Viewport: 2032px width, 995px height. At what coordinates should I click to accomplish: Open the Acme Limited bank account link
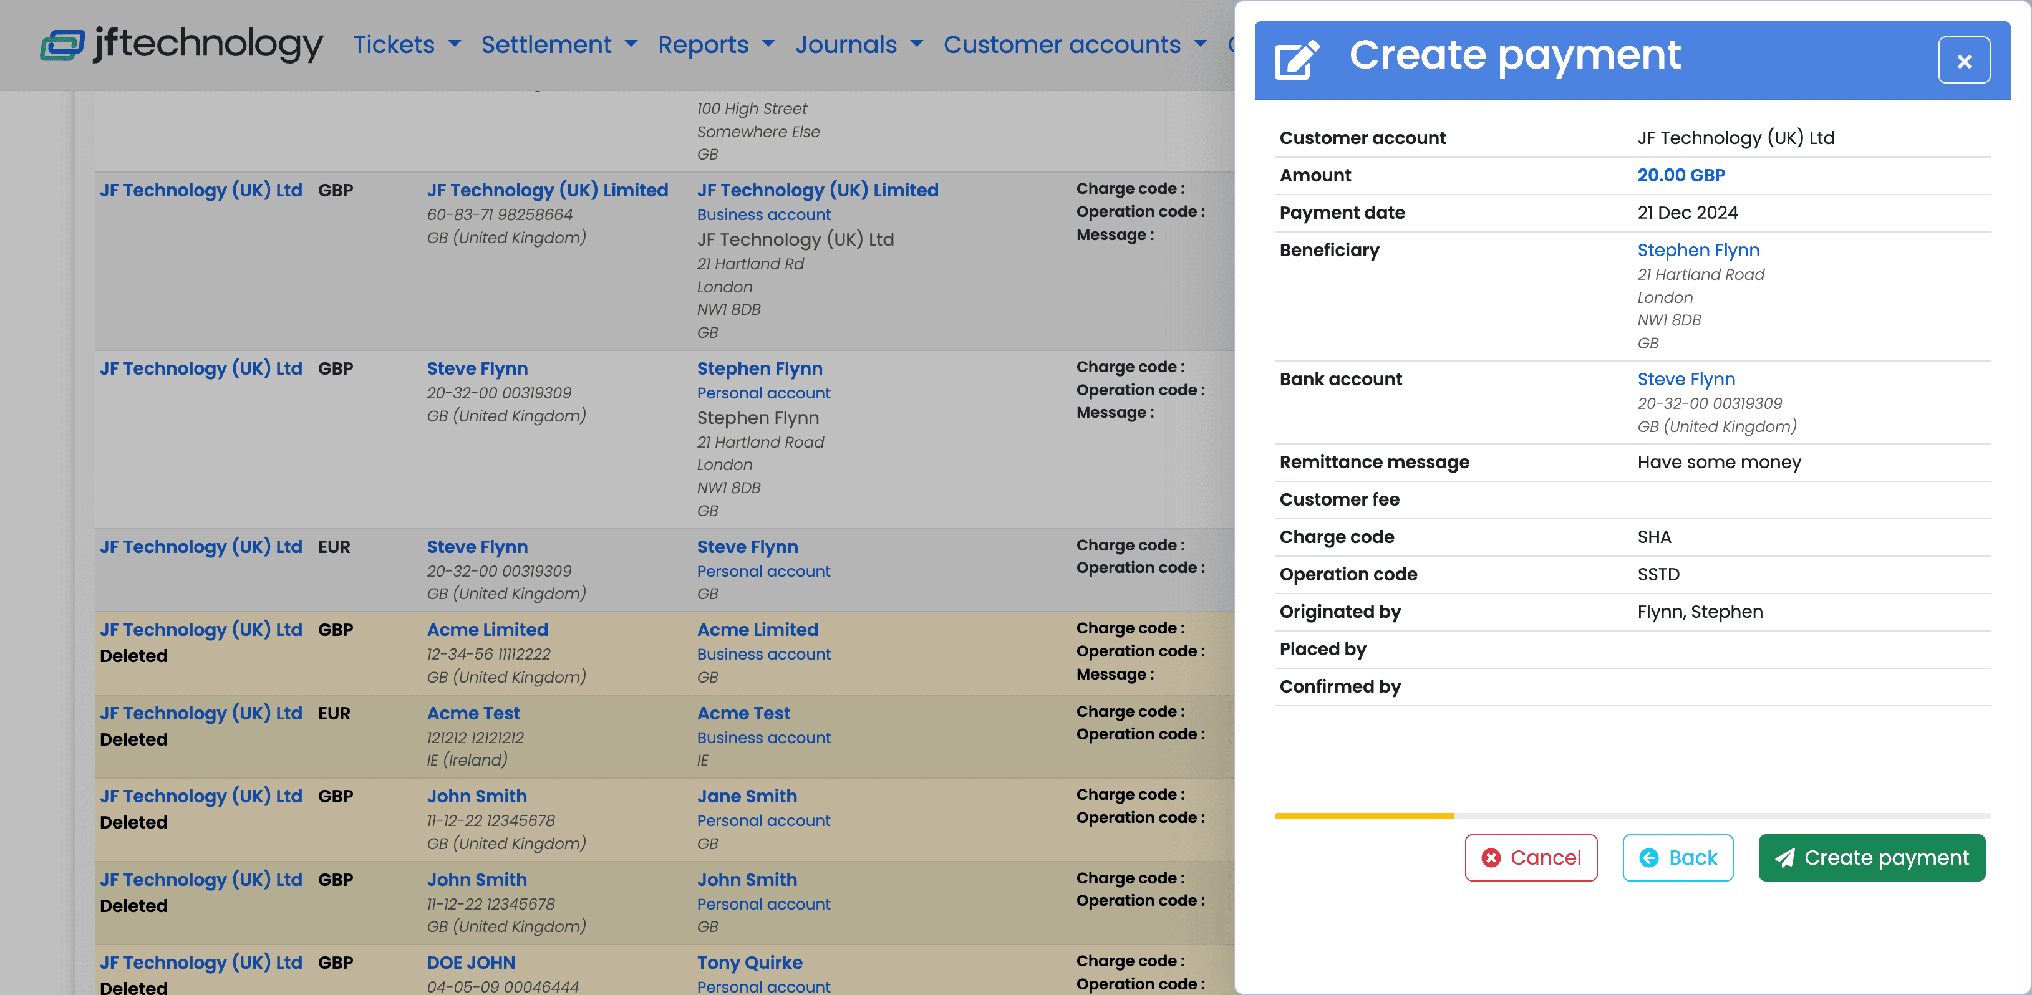point(486,629)
